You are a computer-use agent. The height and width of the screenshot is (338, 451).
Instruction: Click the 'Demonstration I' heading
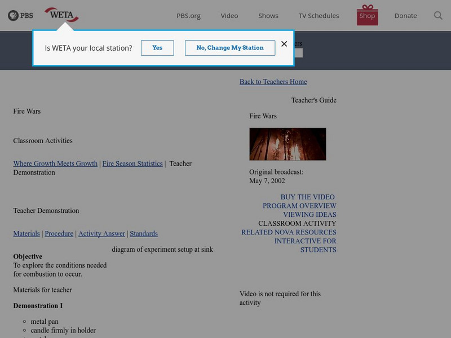coord(38,305)
